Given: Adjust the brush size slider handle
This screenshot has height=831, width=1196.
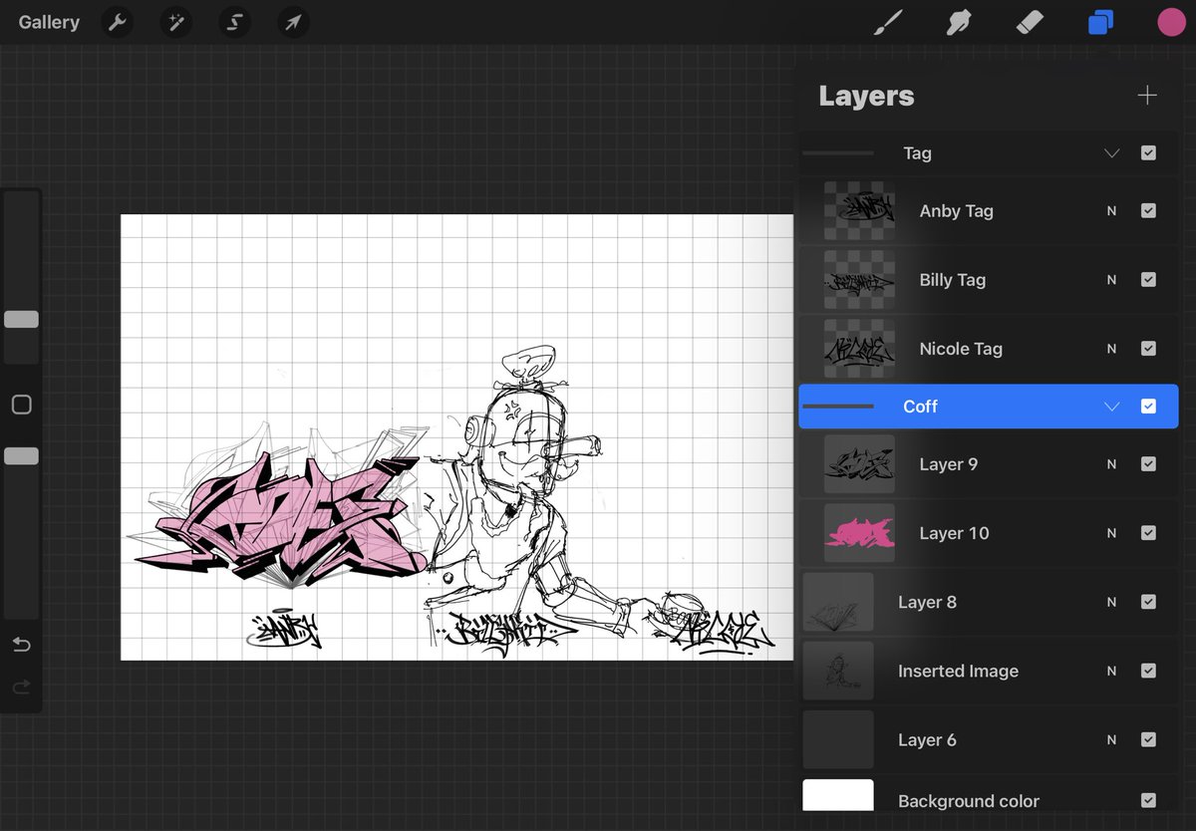Looking at the screenshot, I should (21, 319).
